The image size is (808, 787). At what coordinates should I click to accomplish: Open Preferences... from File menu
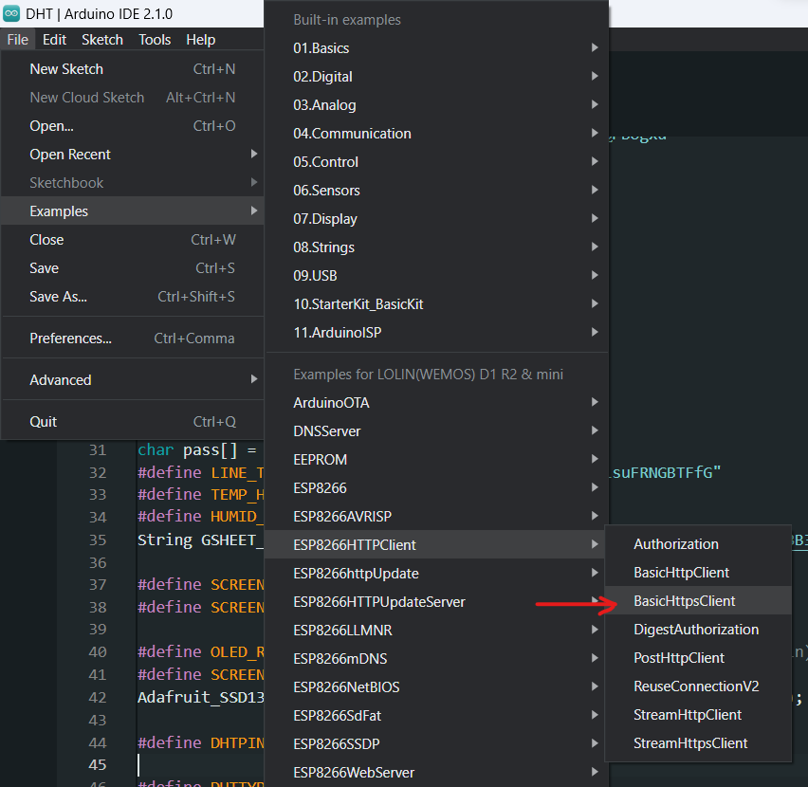133,339
